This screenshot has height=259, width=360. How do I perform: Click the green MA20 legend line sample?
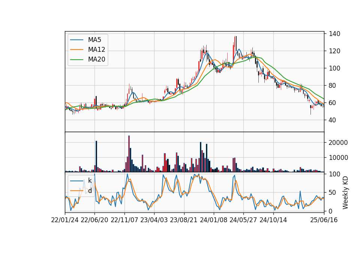[x=76, y=60]
